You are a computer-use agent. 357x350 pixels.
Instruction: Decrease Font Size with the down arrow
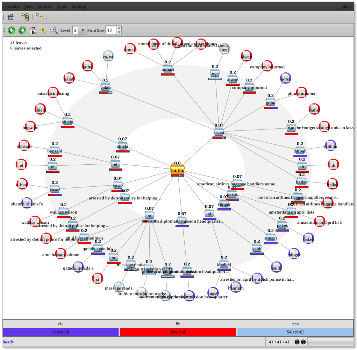tap(119, 33)
